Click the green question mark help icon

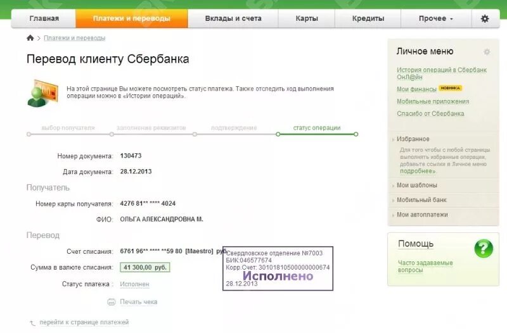click(484, 248)
